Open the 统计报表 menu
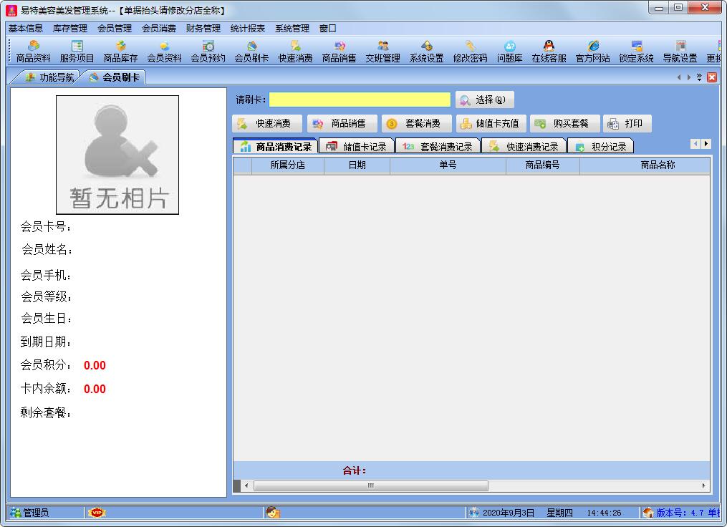This screenshot has width=727, height=527. (x=248, y=29)
